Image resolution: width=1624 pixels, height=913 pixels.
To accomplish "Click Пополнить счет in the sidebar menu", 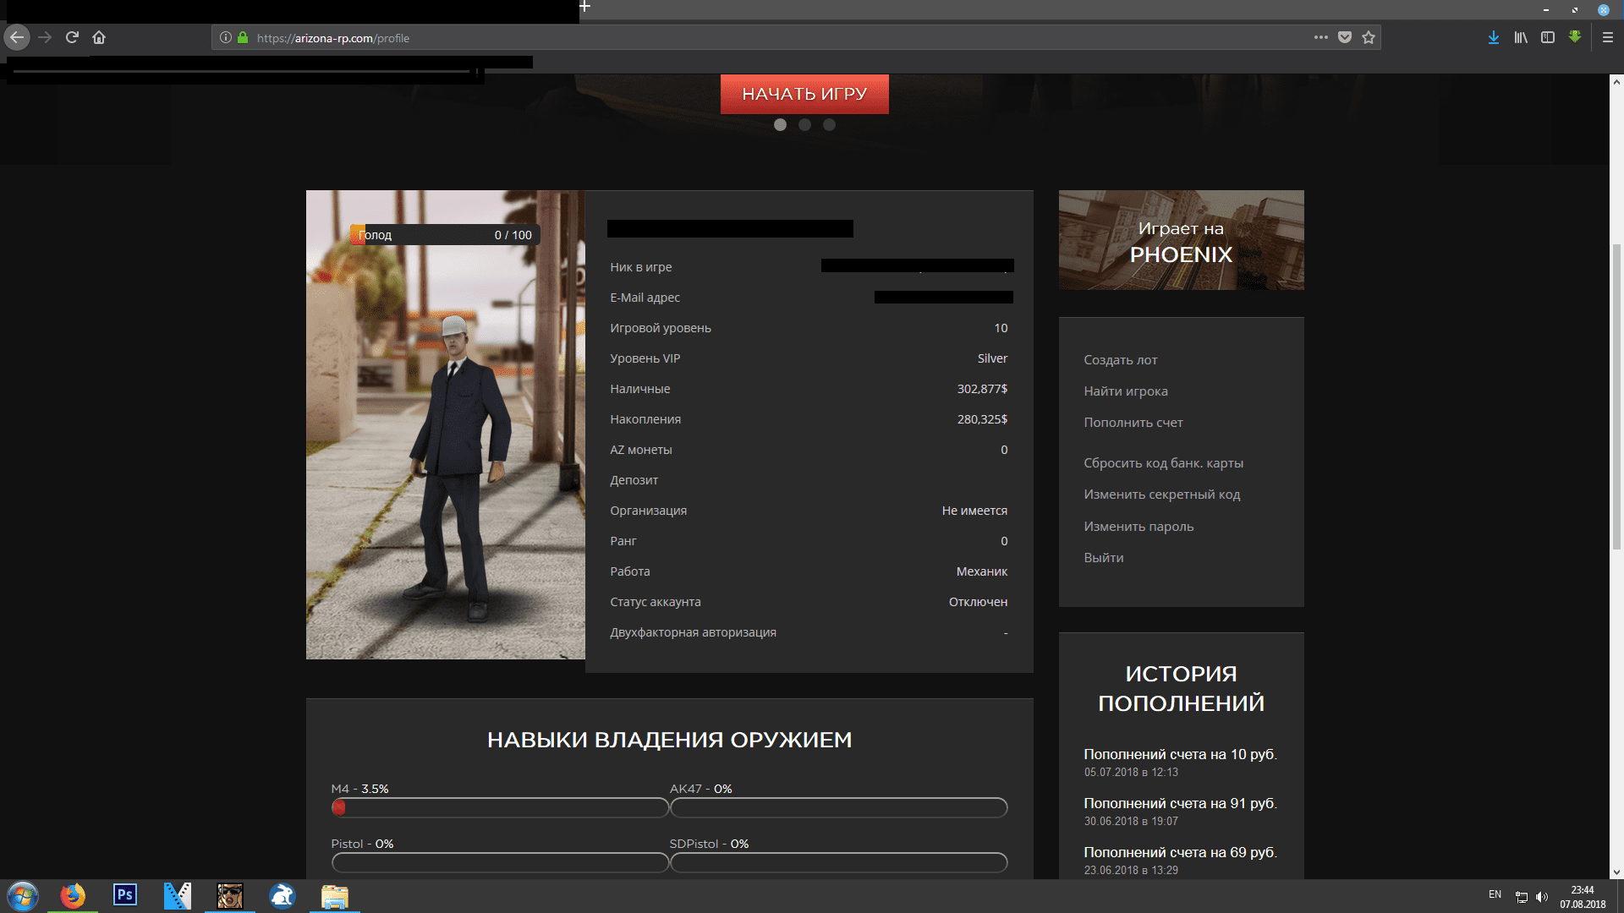I will point(1133,422).
